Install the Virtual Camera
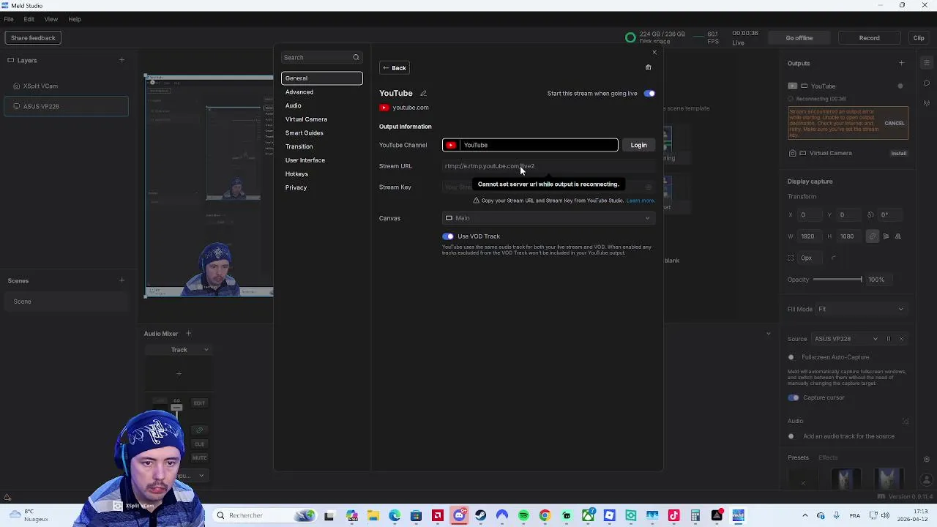This screenshot has height=527, width=937. pos(899,153)
